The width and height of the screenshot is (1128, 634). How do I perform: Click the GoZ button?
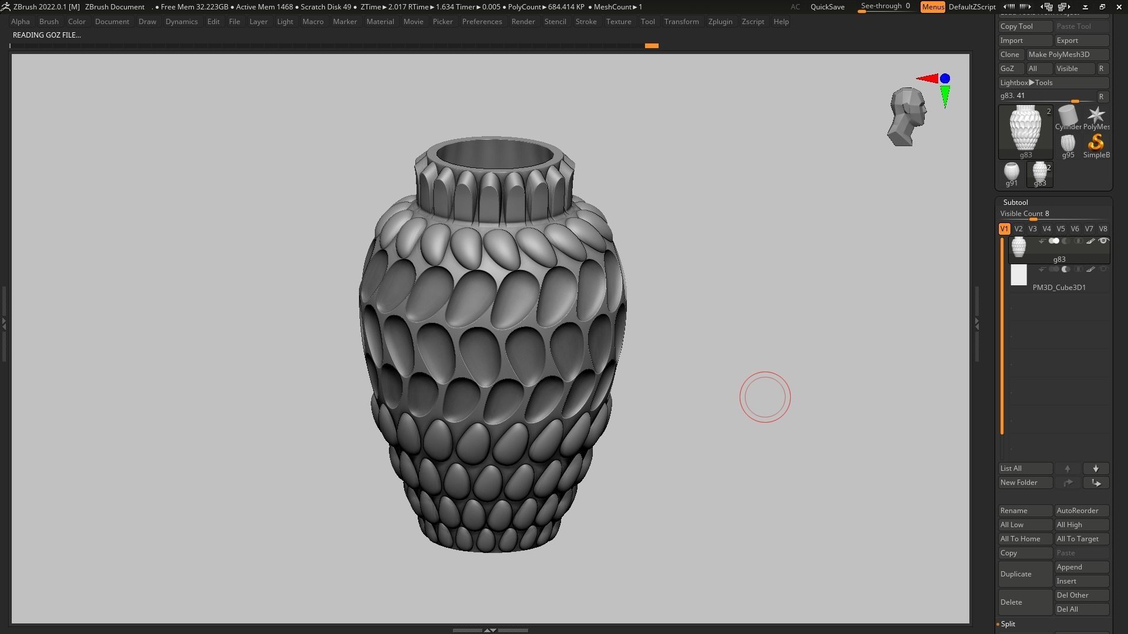pyautogui.click(x=1010, y=69)
